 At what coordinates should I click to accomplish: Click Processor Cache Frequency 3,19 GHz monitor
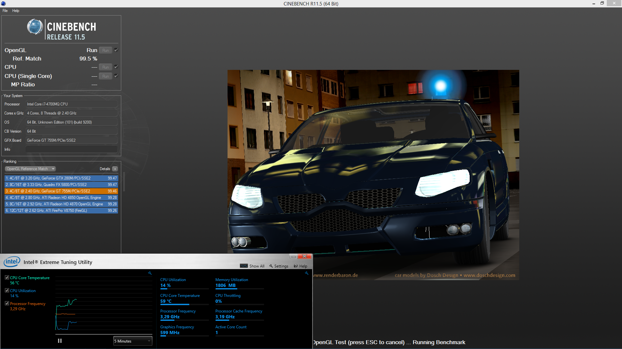(x=239, y=314)
